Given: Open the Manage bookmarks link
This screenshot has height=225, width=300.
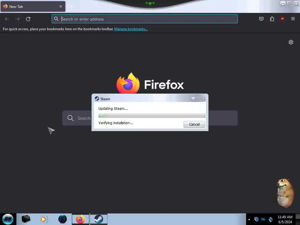Looking at the screenshot, I should click(x=131, y=29).
